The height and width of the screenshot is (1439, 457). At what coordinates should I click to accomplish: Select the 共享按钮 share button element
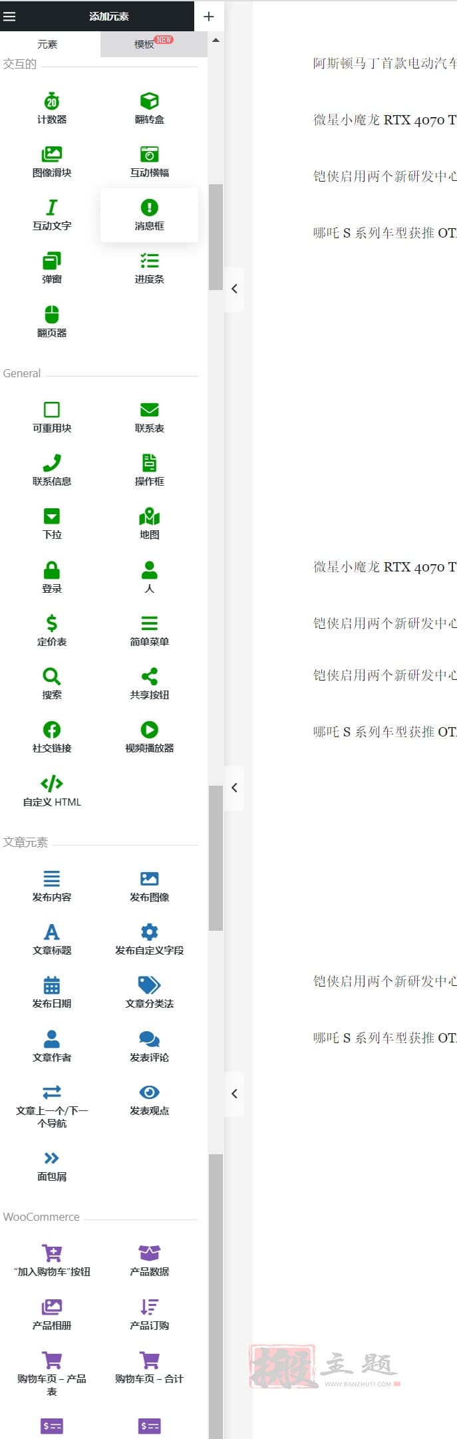[150, 684]
